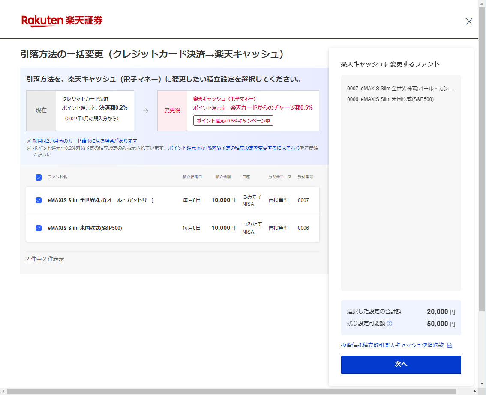Image resolution: width=486 pixels, height=395 pixels.
Task: Open 投資信託積立取引楽天キャッシュ決済約款 link
Action: 392,345
